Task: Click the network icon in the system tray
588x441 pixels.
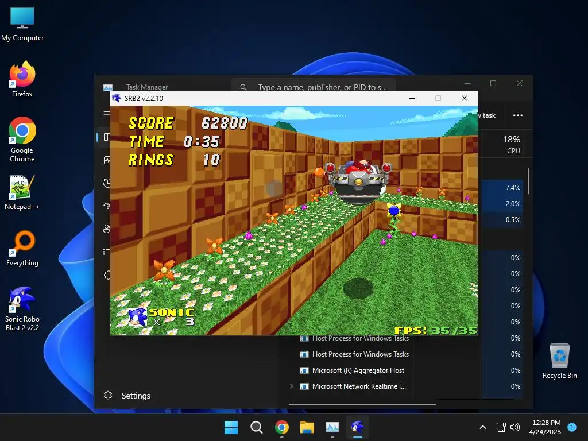Action: pos(501,427)
